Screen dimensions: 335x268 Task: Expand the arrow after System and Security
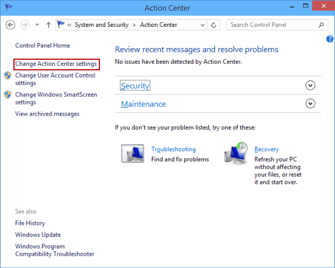pyautogui.click(x=135, y=25)
